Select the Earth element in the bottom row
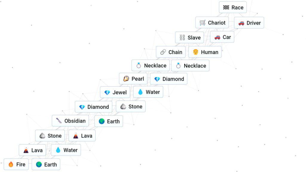The height and width of the screenshot is (172, 306). 46,165
